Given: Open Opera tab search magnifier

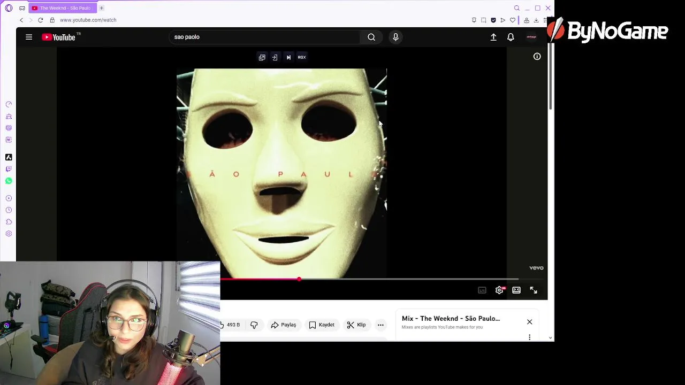Looking at the screenshot, I should pyautogui.click(x=516, y=8).
